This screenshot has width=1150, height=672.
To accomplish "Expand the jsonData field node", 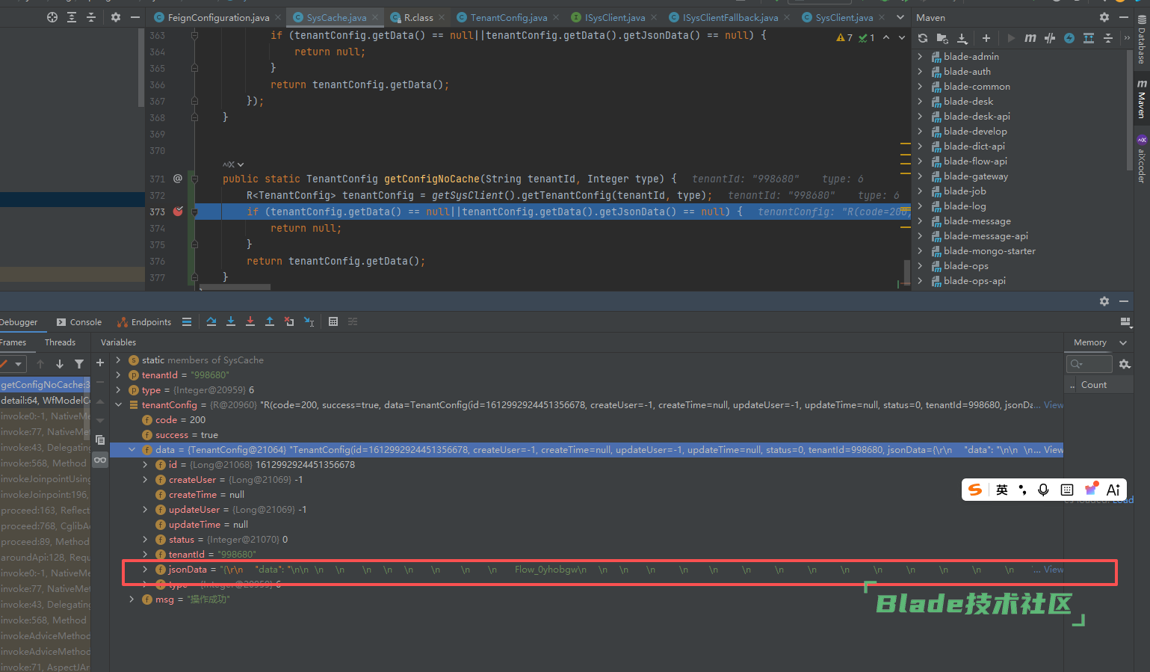I will [x=145, y=570].
